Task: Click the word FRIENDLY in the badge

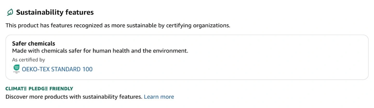Action: pos(61,89)
